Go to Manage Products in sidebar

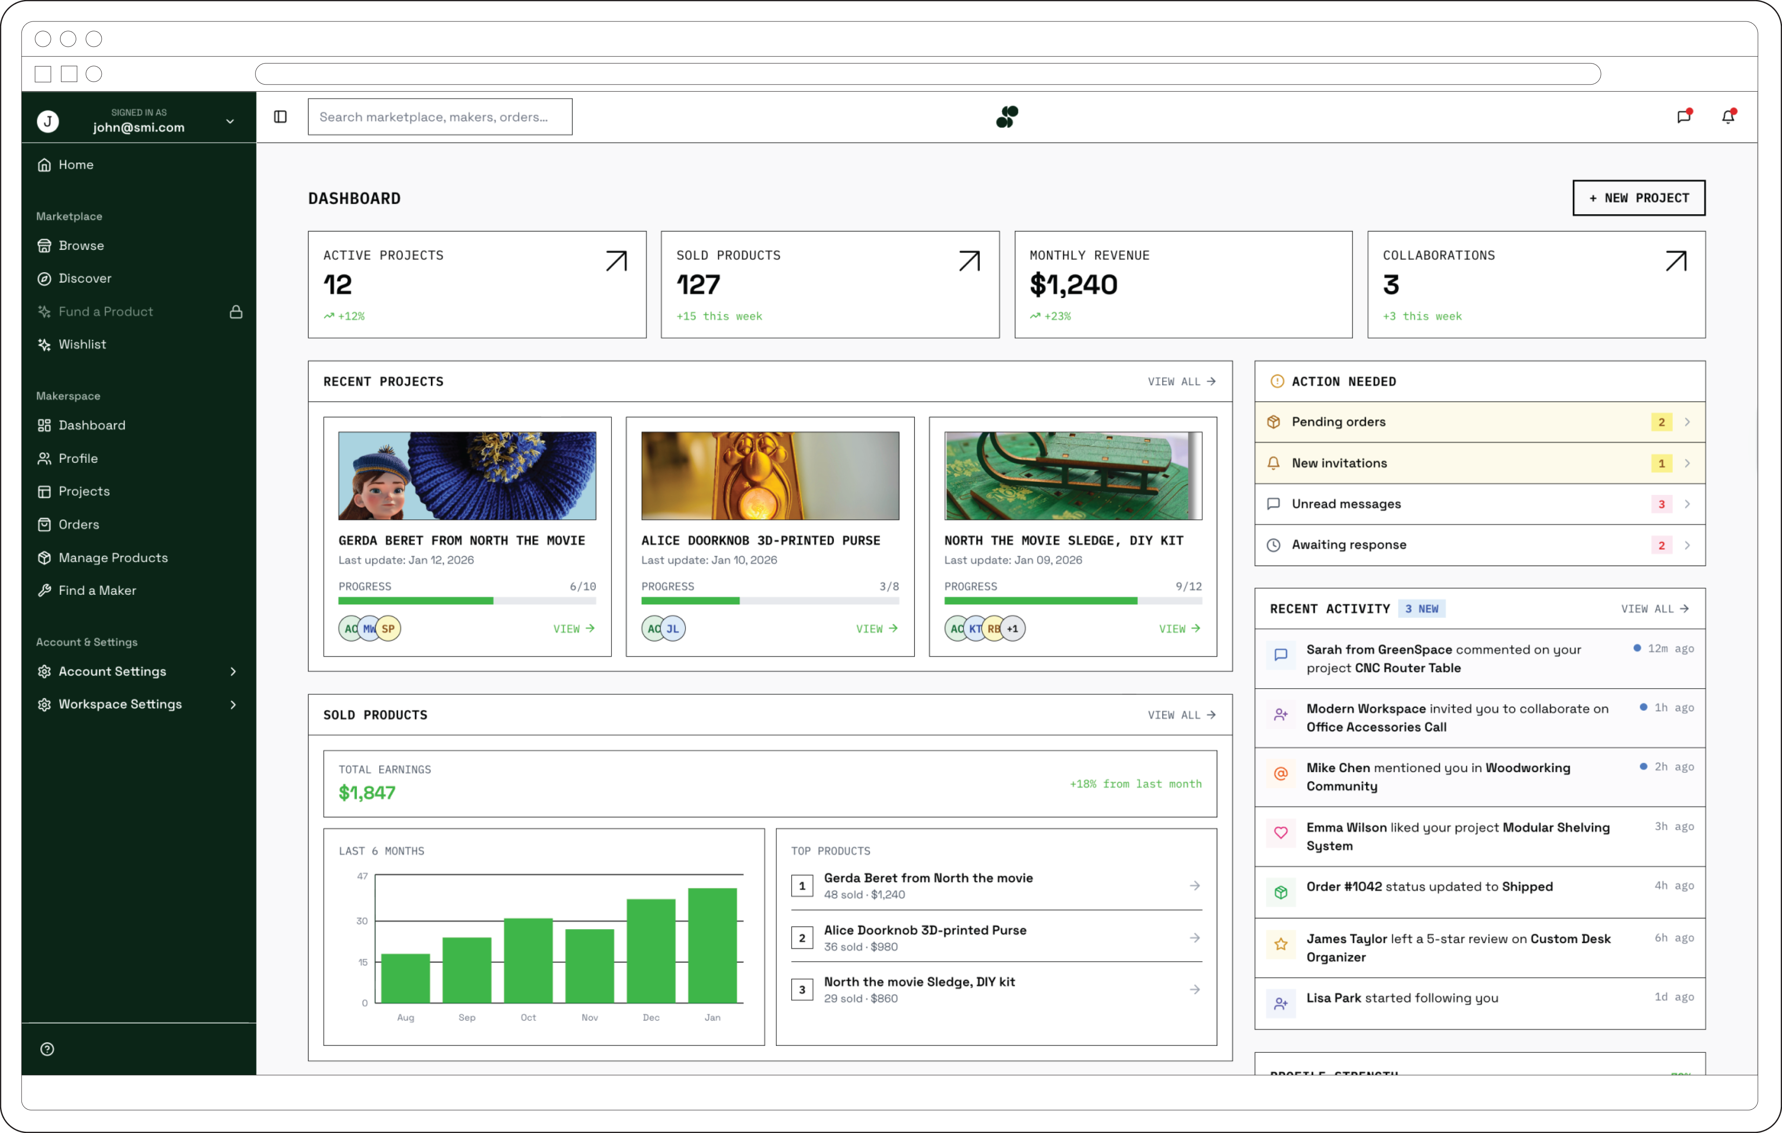tap(113, 557)
